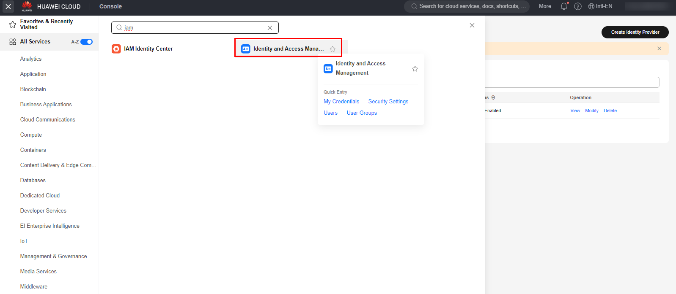Viewport: 676px width, 294px height.
Task: Close the service list with X icon
Action: click(472, 25)
